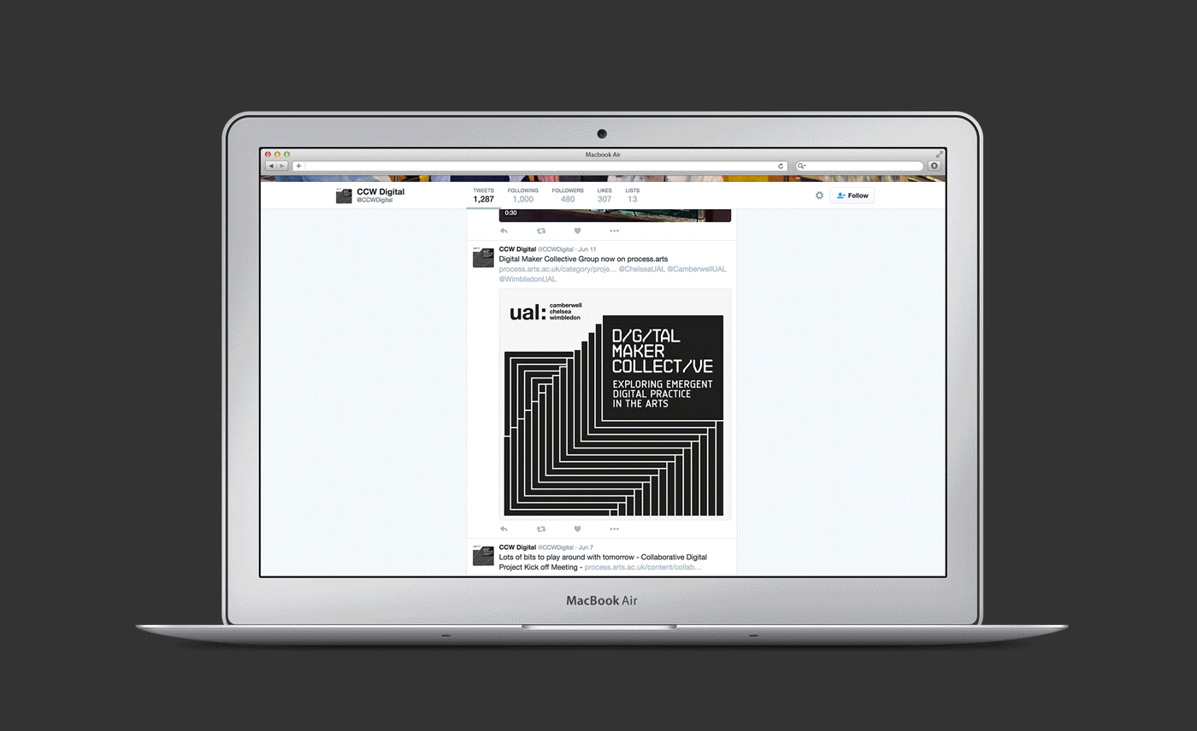The height and width of the screenshot is (731, 1197).
Task: Click the avatar on the Jun 7 tweet
Action: [483, 555]
